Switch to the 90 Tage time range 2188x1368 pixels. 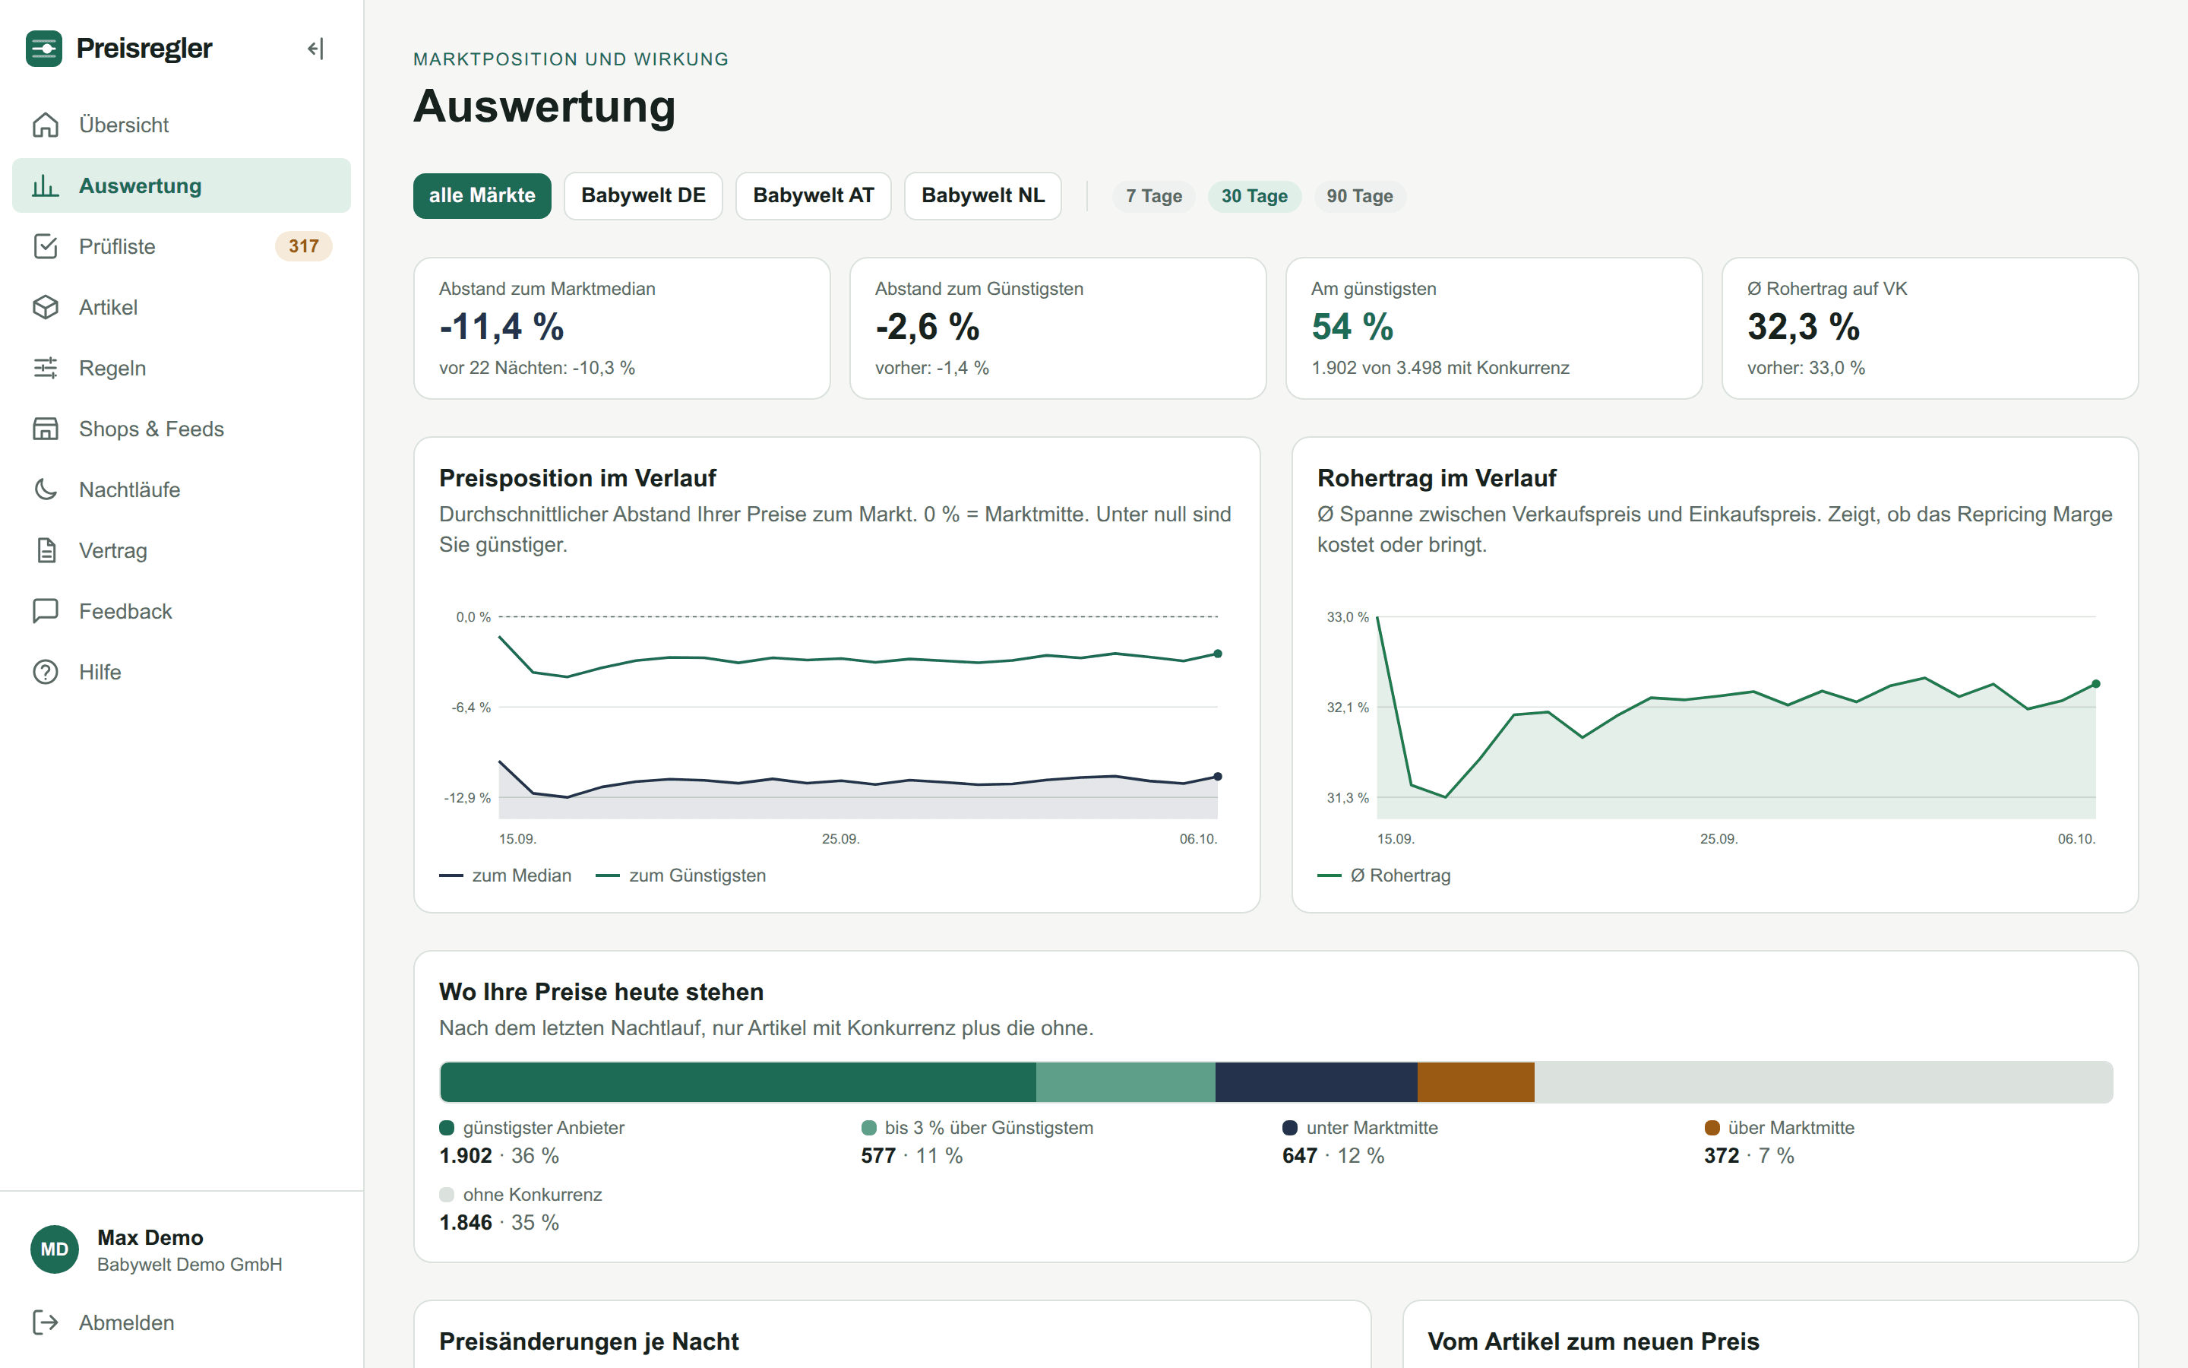(x=1359, y=196)
